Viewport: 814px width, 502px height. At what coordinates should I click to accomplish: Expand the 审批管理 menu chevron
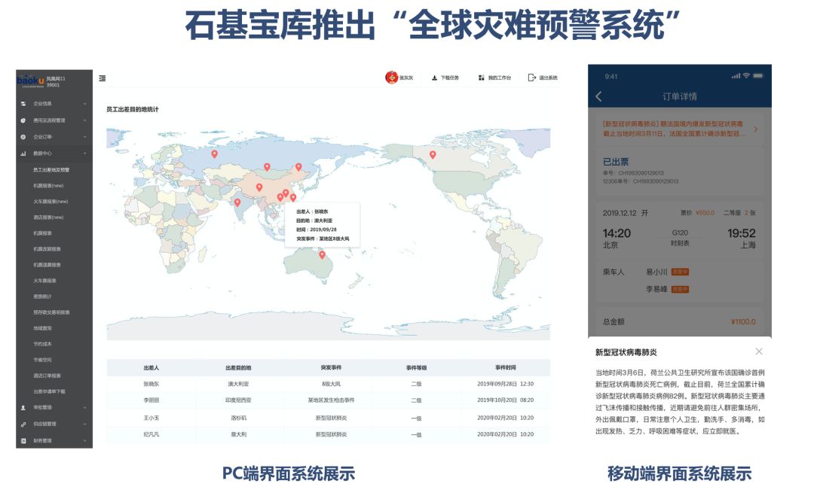tap(84, 408)
